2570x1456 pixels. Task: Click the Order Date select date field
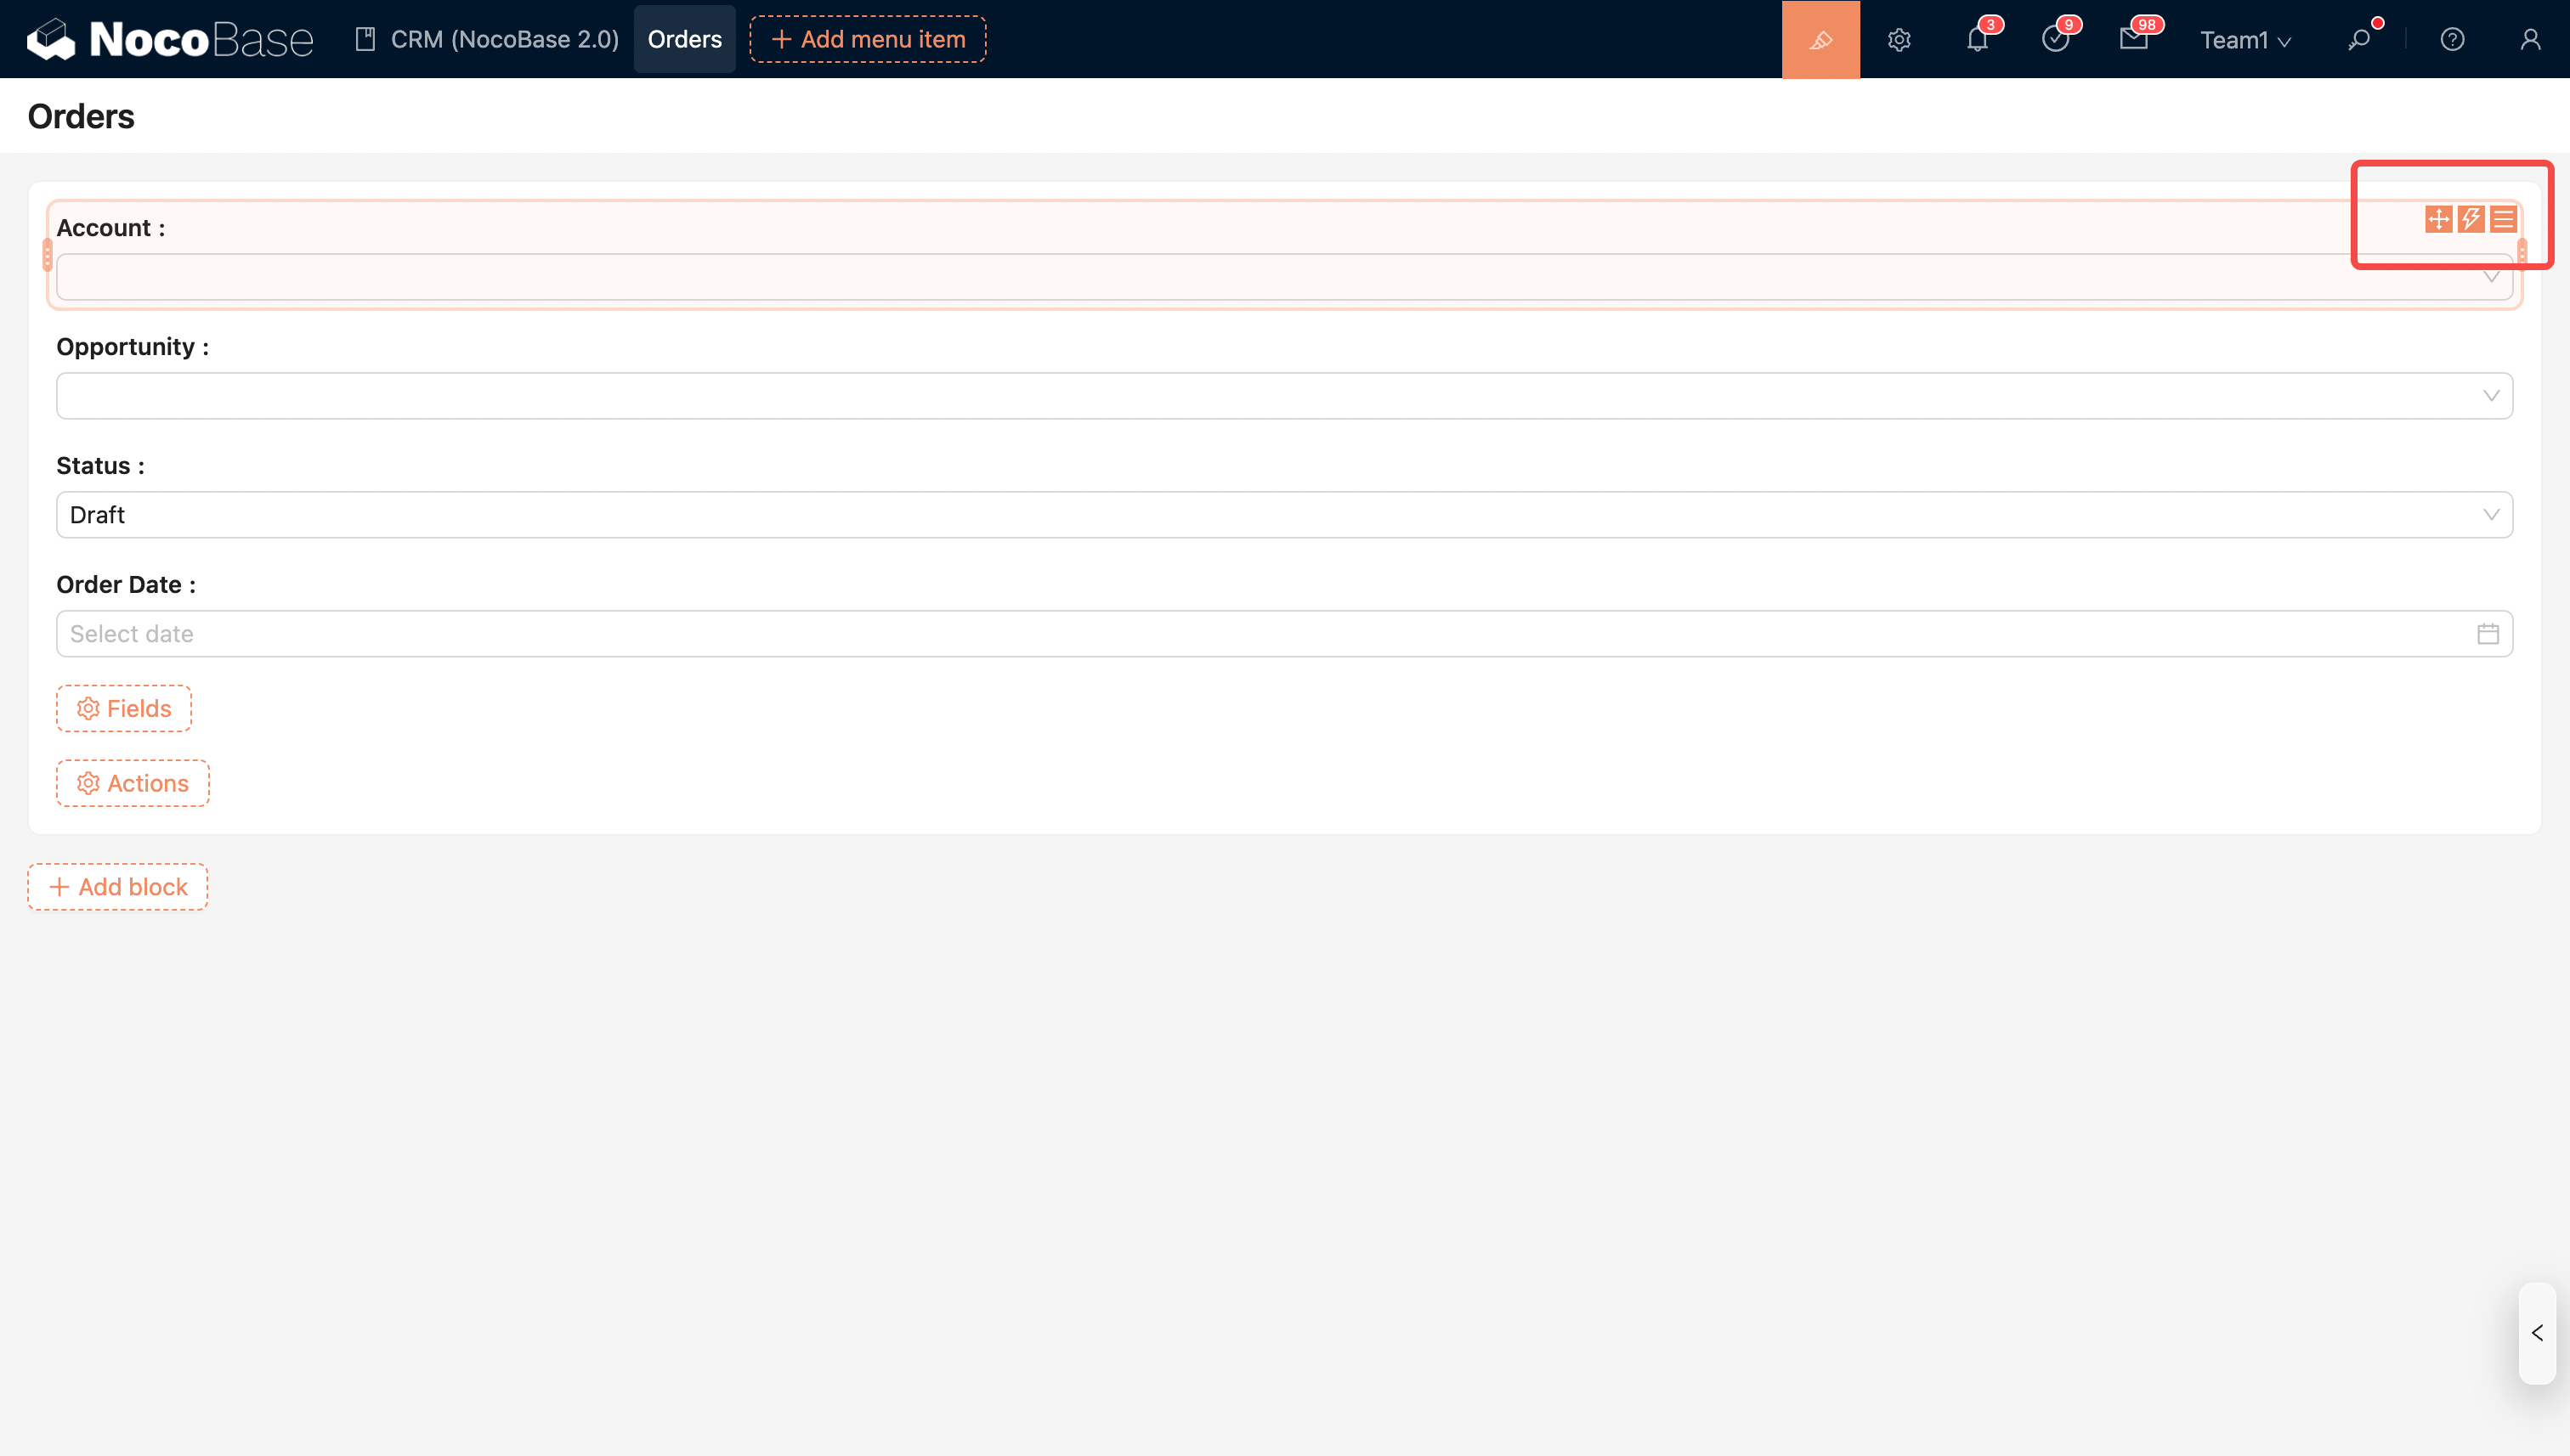click(x=1283, y=634)
